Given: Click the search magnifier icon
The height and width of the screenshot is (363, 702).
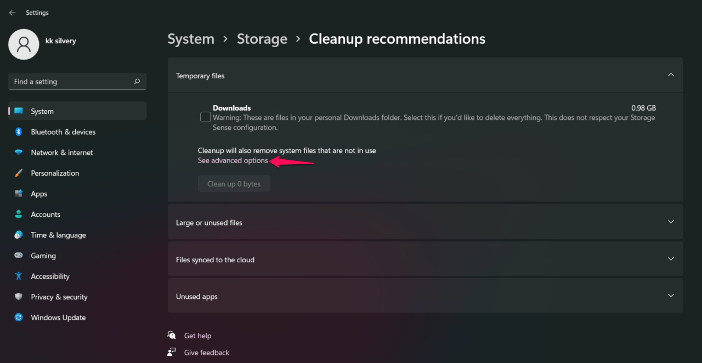Looking at the screenshot, I should tap(137, 82).
